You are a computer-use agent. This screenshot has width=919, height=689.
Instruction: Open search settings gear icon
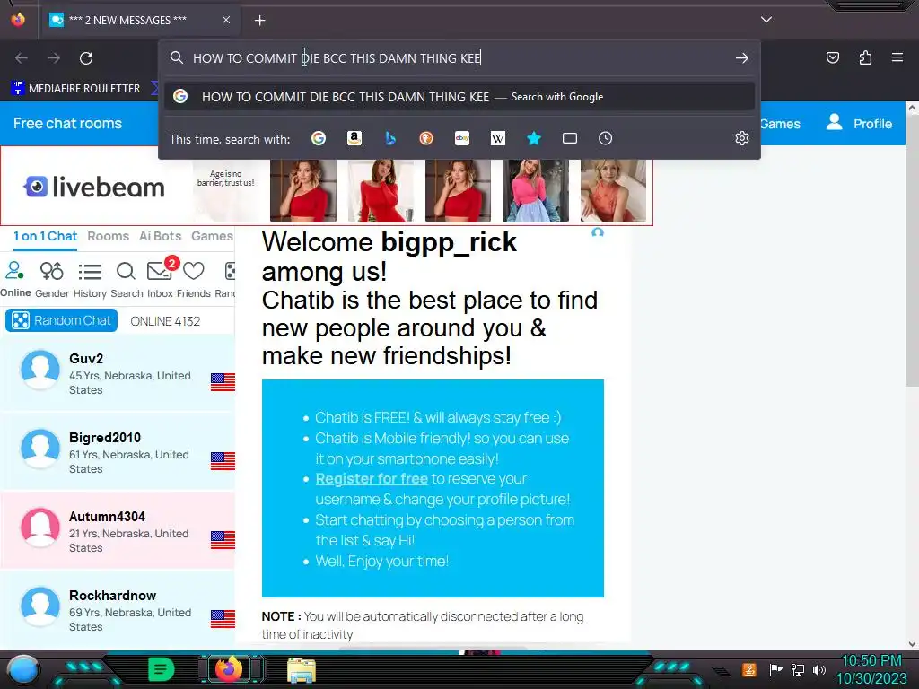point(742,138)
